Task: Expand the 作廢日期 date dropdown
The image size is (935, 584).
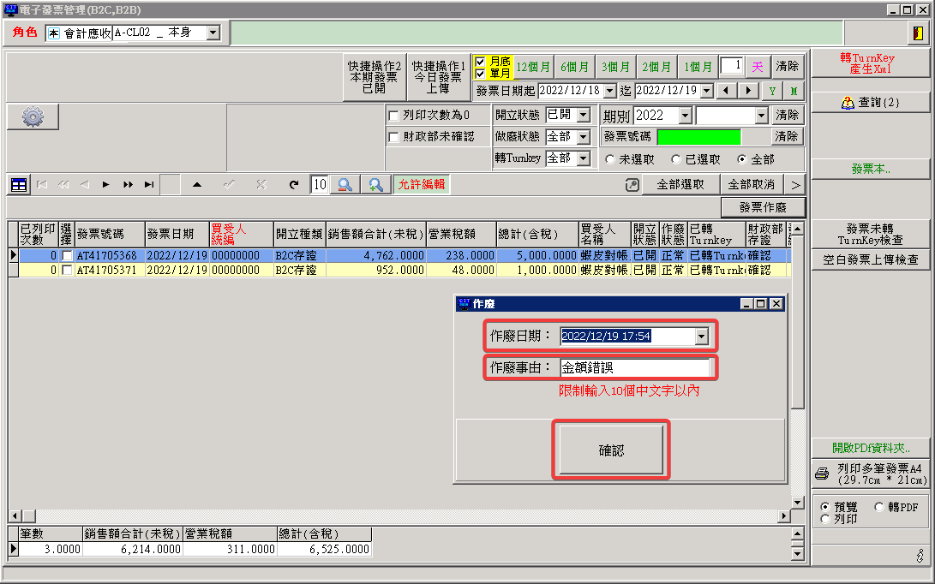Action: tap(702, 337)
